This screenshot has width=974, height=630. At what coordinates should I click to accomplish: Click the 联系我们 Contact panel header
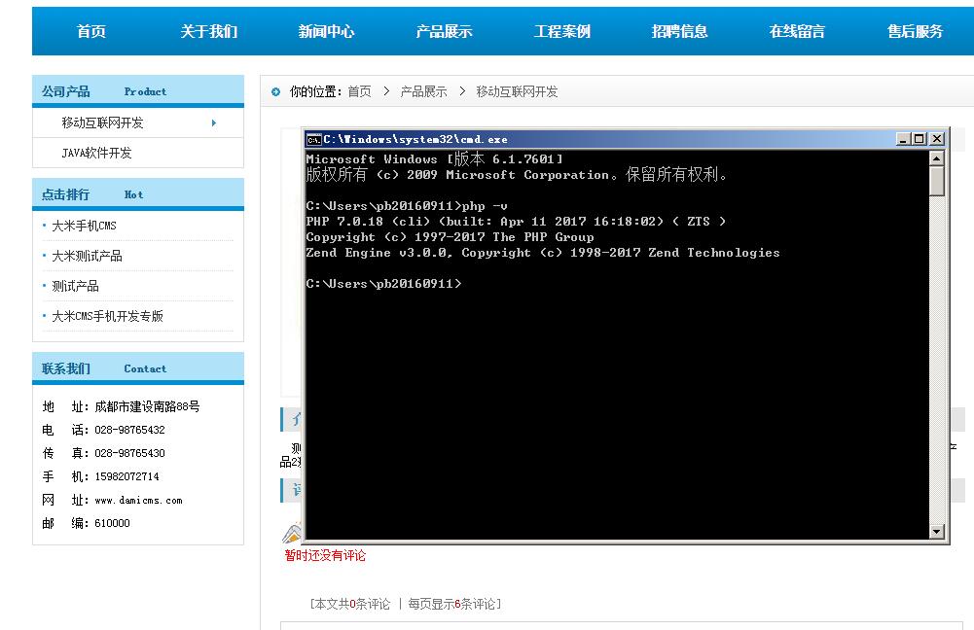click(x=138, y=368)
